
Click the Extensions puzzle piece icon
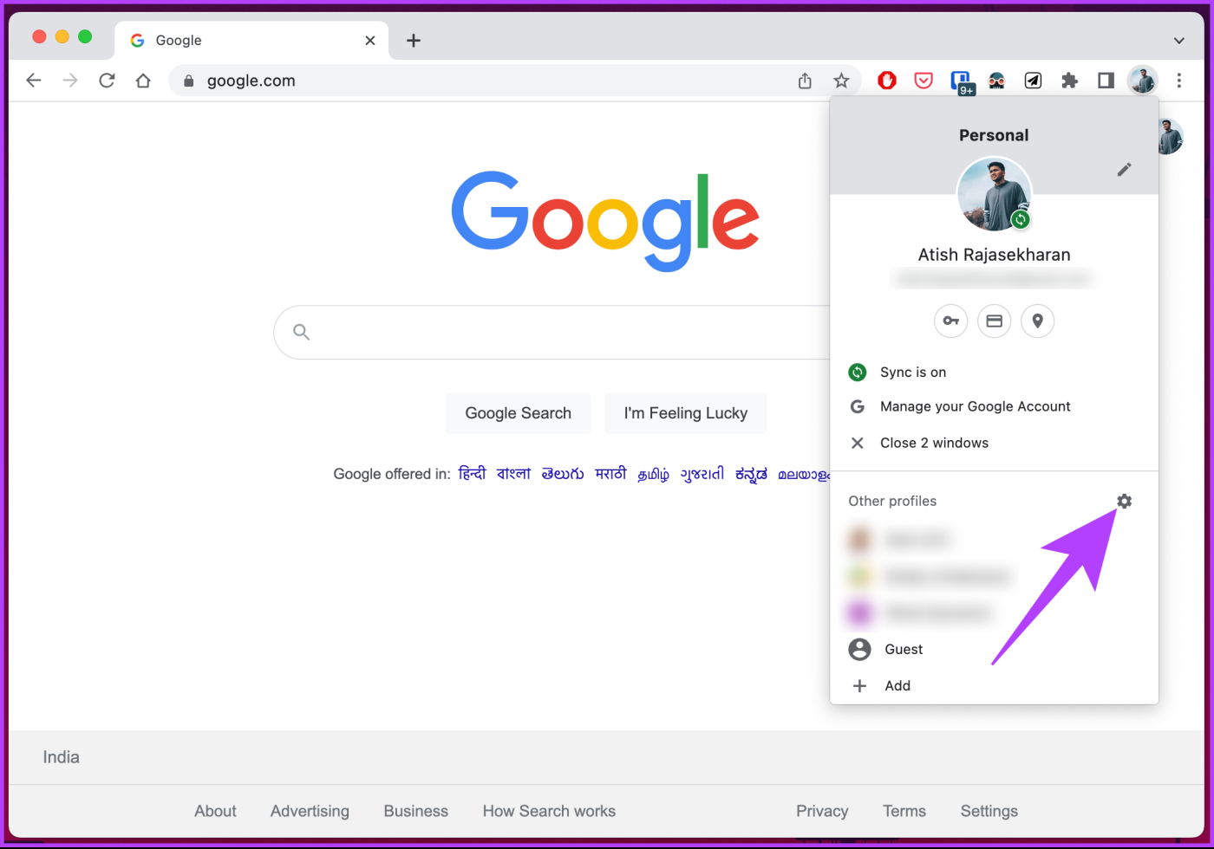[1069, 80]
